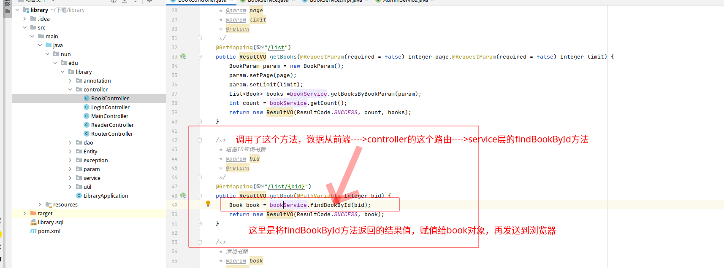This screenshot has height=268, width=724.
Task: Click line number 33 in the gutter
Action: click(174, 56)
